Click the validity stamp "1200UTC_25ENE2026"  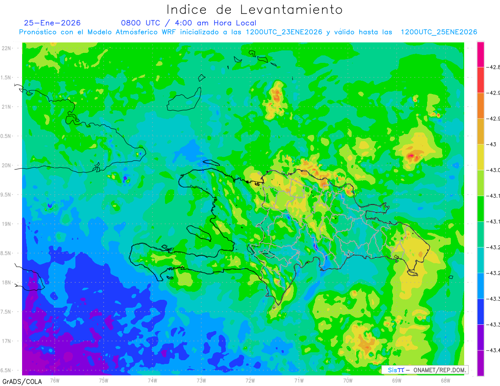pos(439,32)
